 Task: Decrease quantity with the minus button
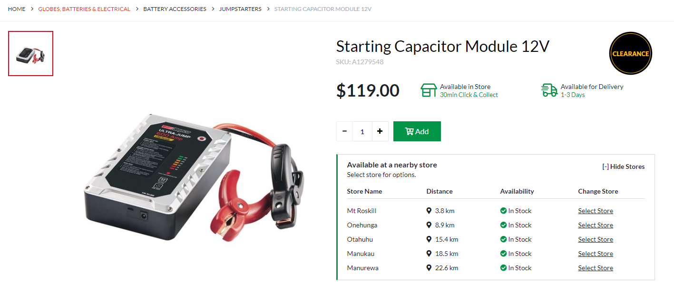pyautogui.click(x=344, y=131)
